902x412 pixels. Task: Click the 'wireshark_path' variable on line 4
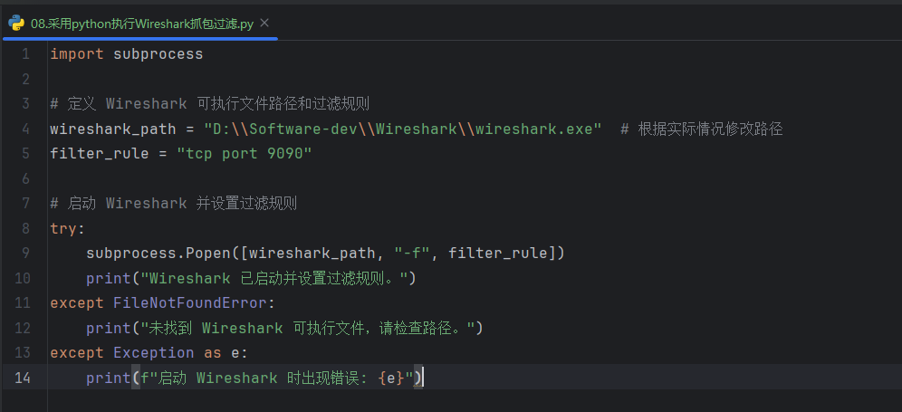(x=112, y=129)
